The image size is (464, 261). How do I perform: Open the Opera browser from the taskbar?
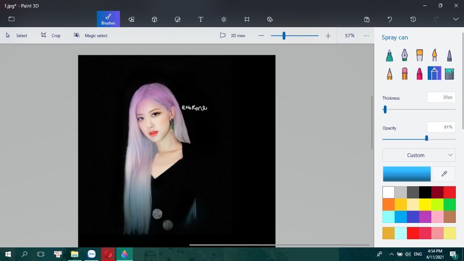pyautogui.click(x=108, y=254)
